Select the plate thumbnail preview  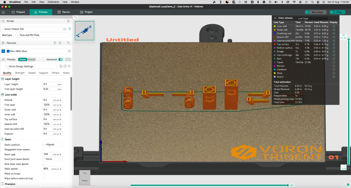point(85,30)
